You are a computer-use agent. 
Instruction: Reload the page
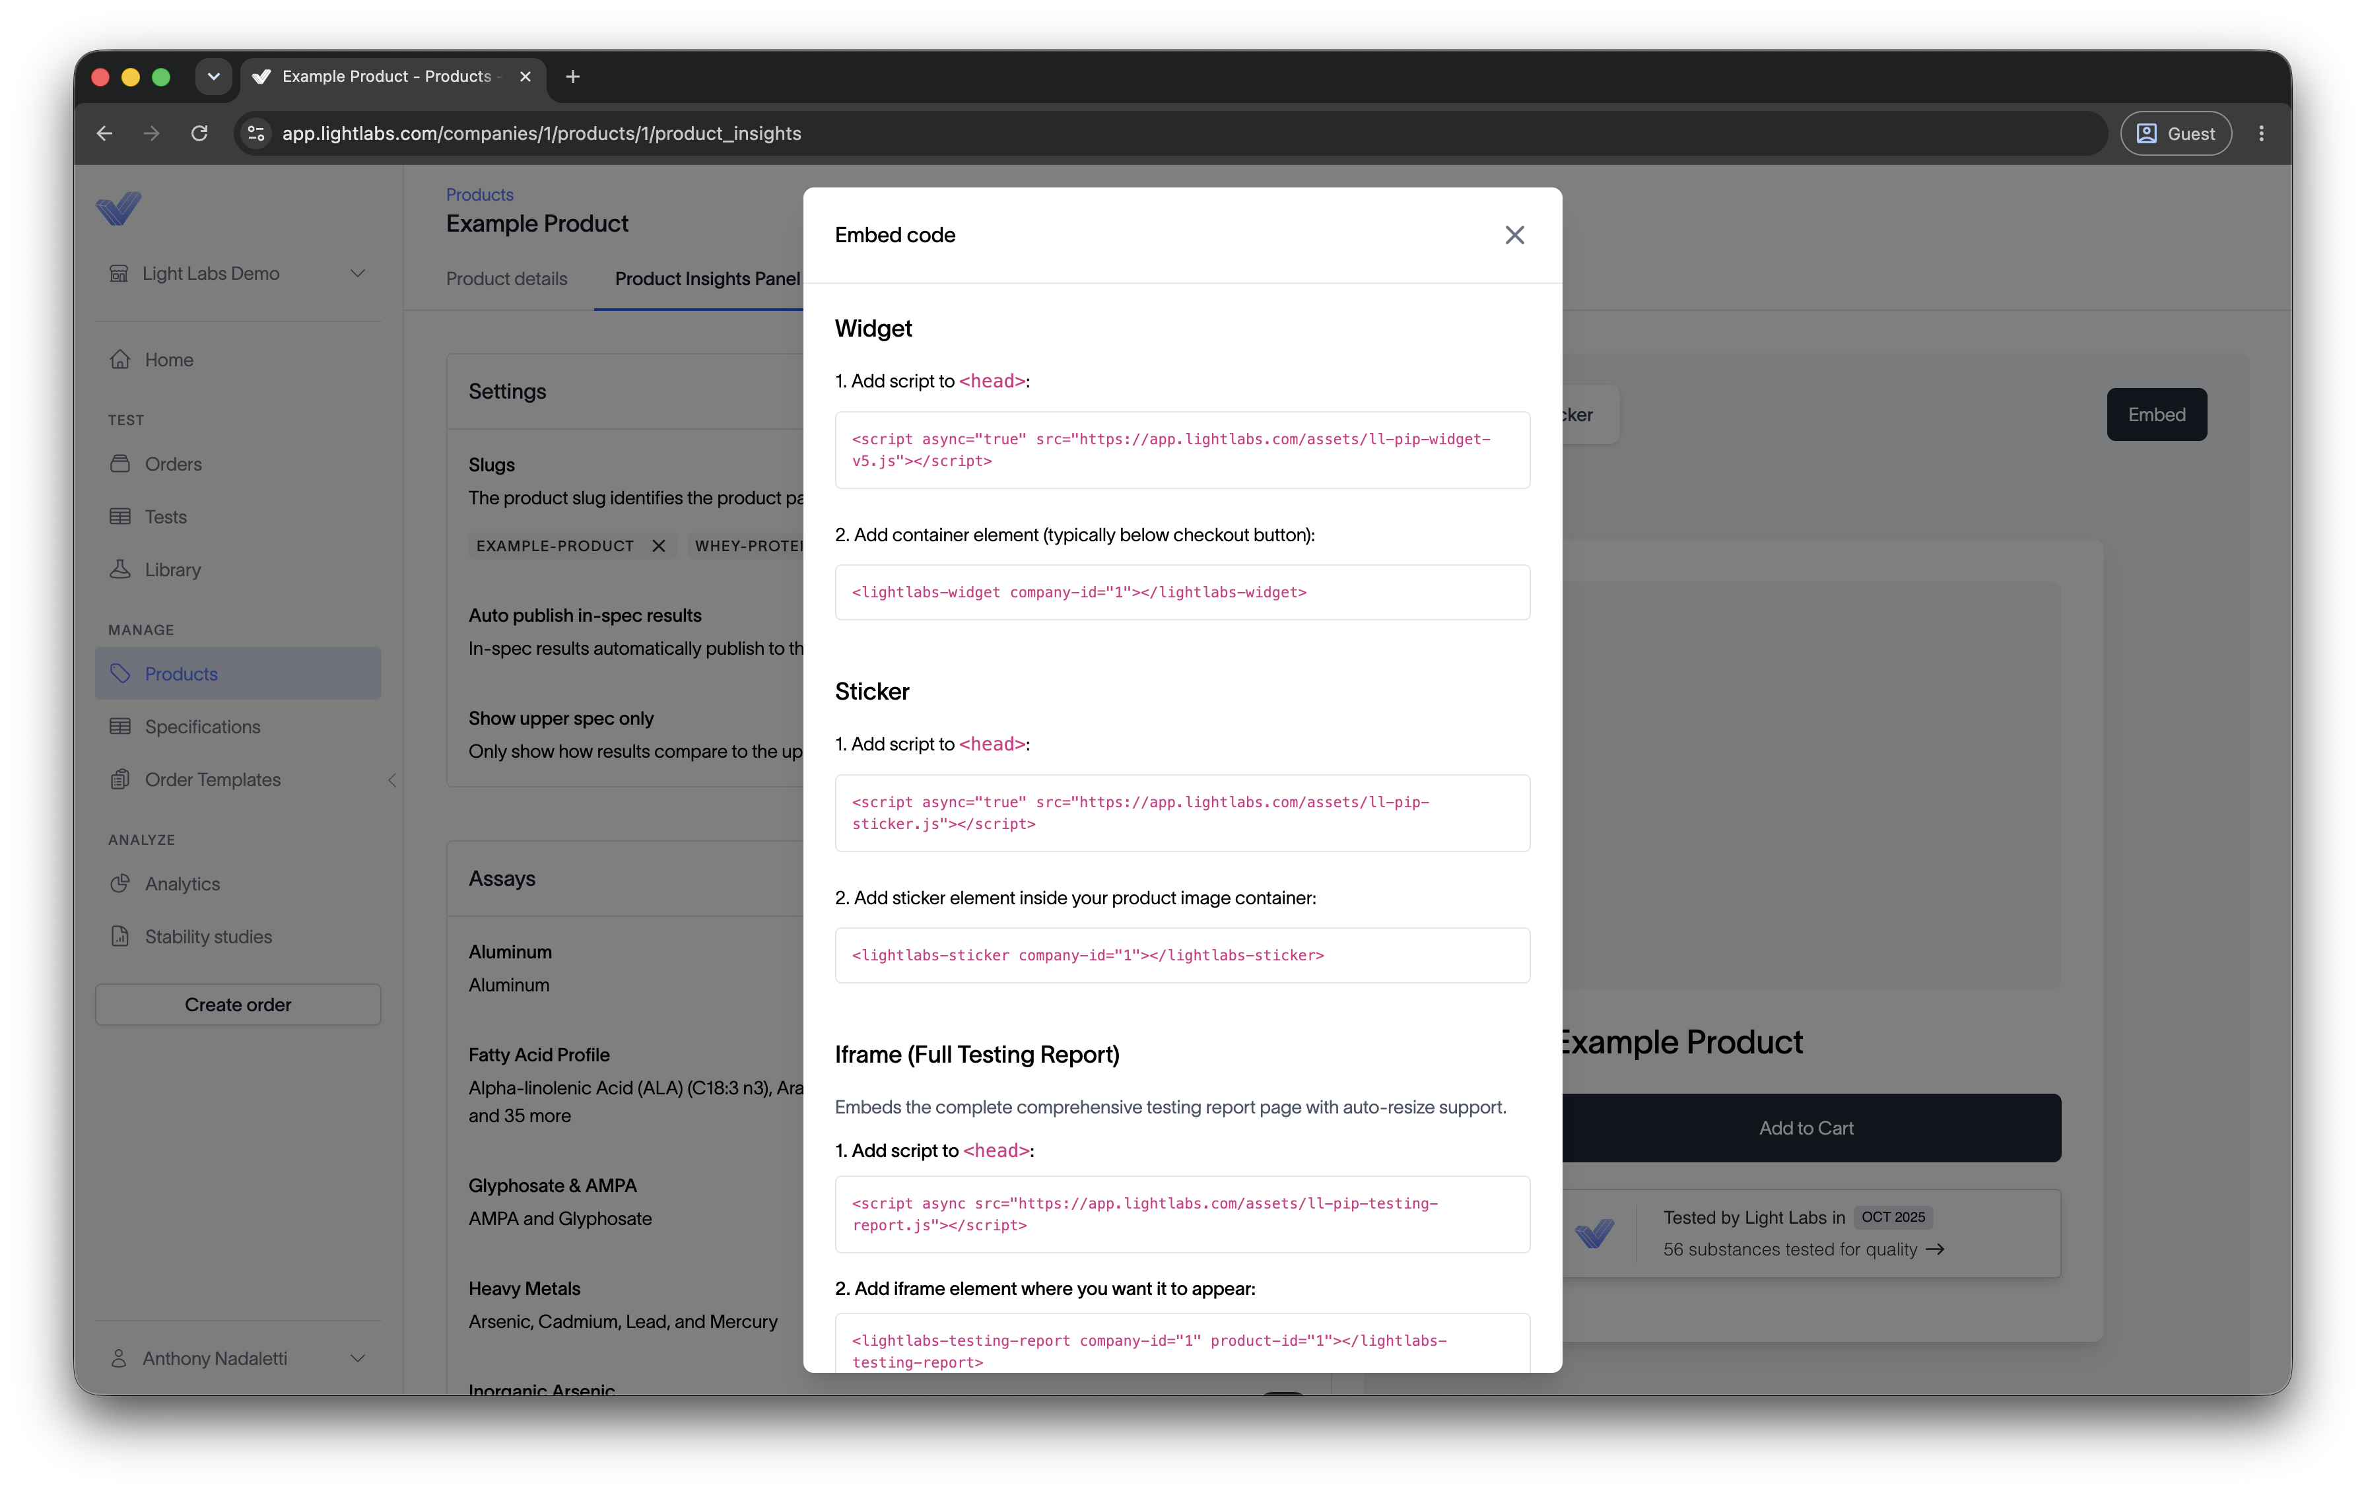pos(199,133)
